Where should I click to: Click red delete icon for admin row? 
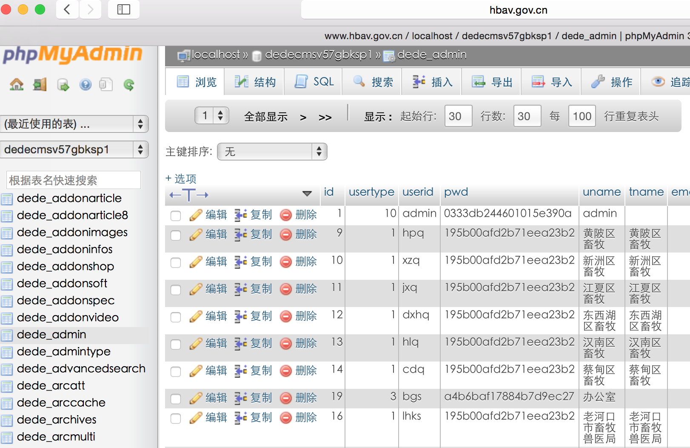(x=286, y=215)
